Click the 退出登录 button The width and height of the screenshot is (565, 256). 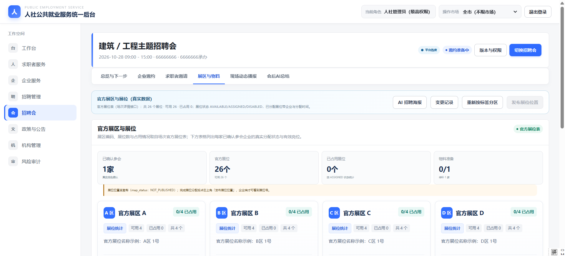tap(538, 12)
